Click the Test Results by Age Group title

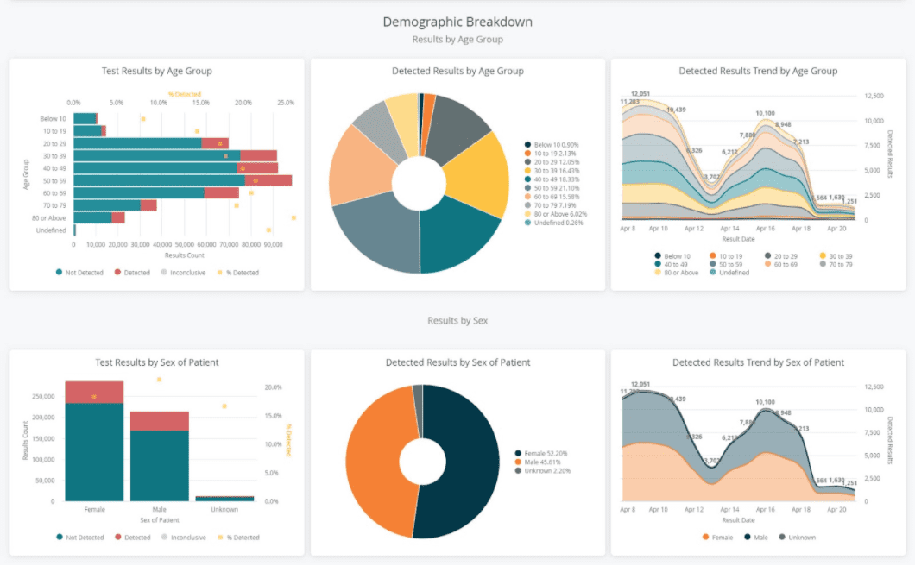point(157,71)
